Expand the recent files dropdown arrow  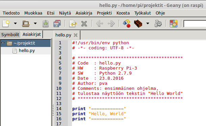(x=35, y=24)
